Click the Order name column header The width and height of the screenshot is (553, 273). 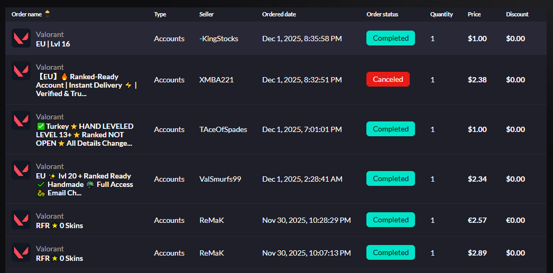click(26, 14)
